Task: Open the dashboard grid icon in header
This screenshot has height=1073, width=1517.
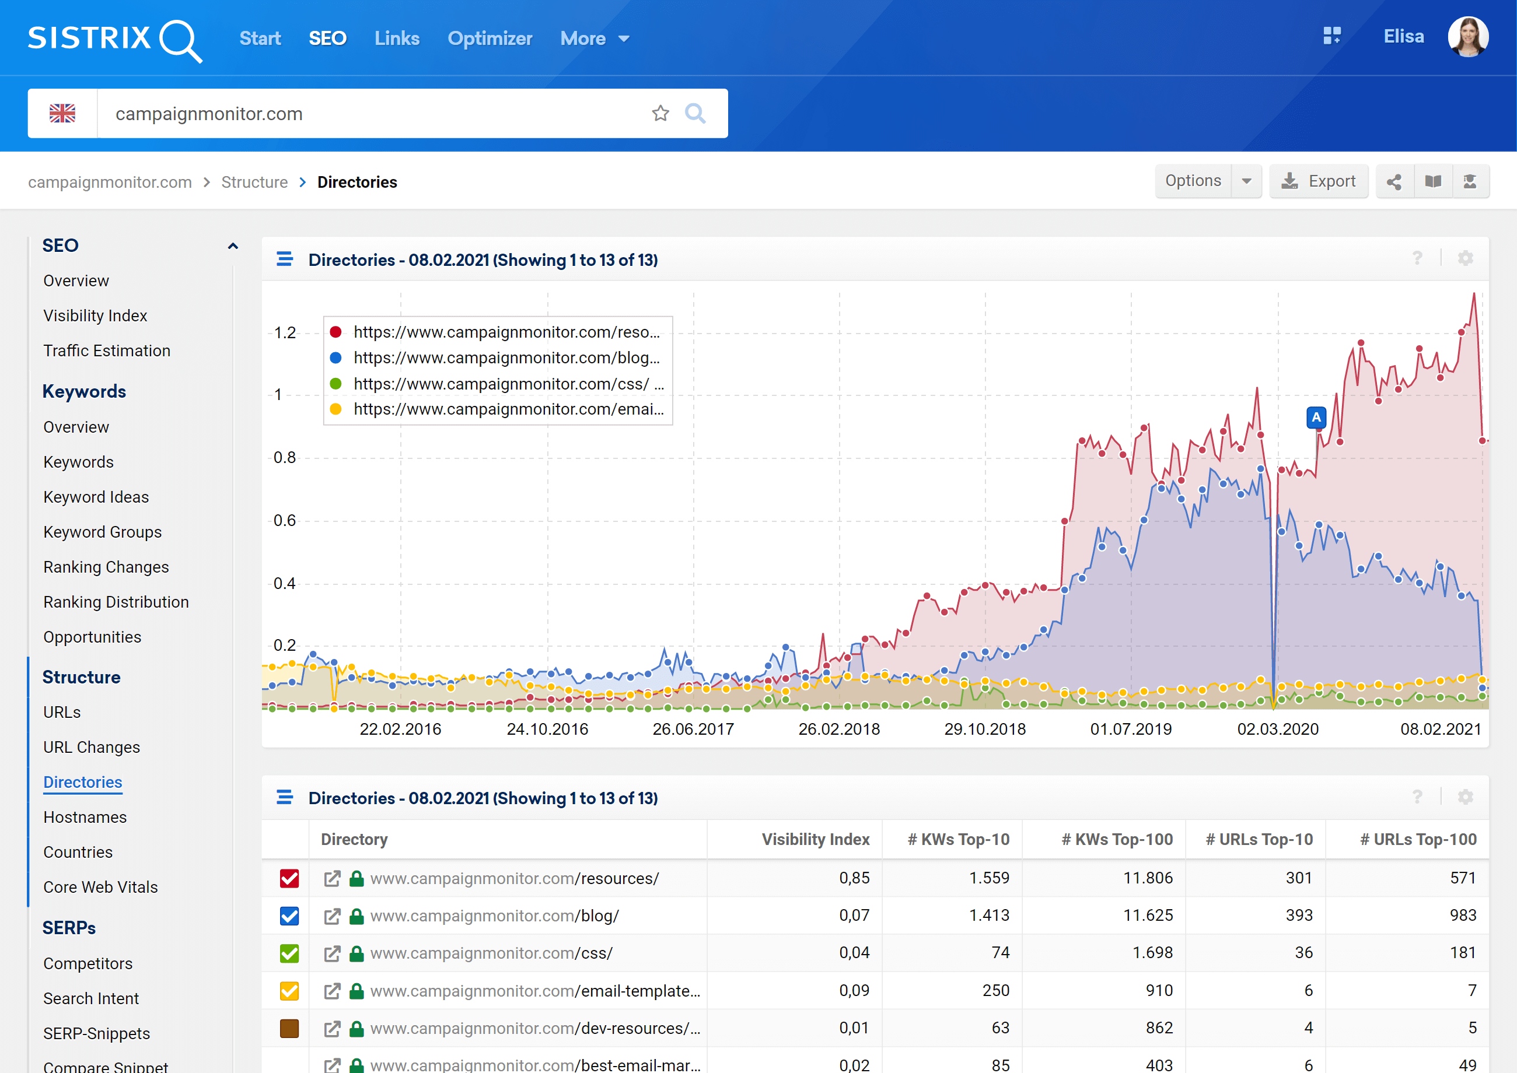Action: pyautogui.click(x=1332, y=36)
